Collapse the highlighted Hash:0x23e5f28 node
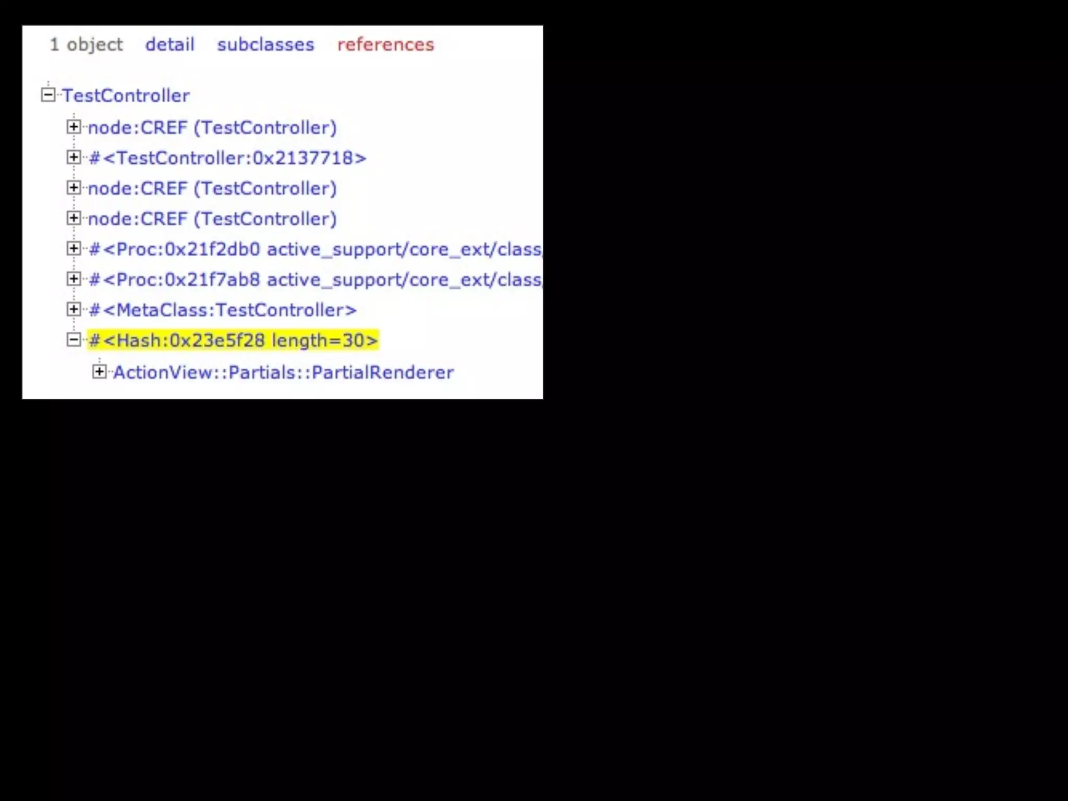 (74, 340)
